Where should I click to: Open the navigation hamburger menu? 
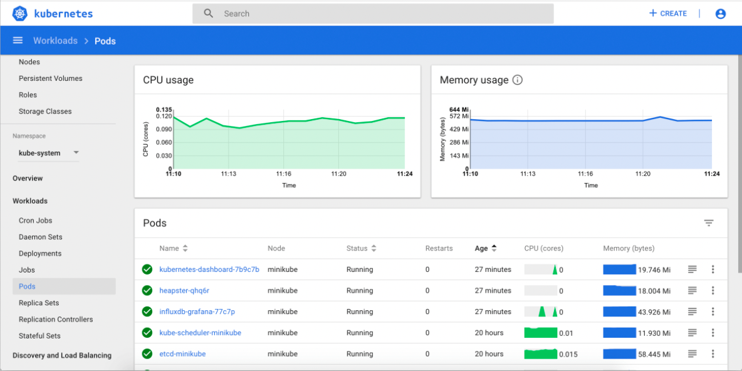[17, 40]
